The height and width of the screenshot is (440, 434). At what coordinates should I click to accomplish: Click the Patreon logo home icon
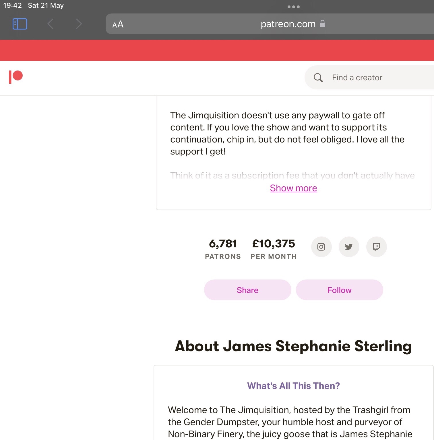(16, 77)
